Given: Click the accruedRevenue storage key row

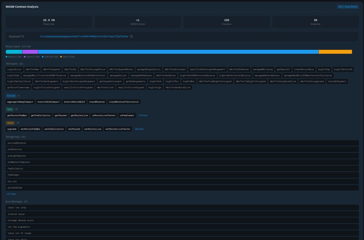Looking at the screenshot, I should coord(182,143).
